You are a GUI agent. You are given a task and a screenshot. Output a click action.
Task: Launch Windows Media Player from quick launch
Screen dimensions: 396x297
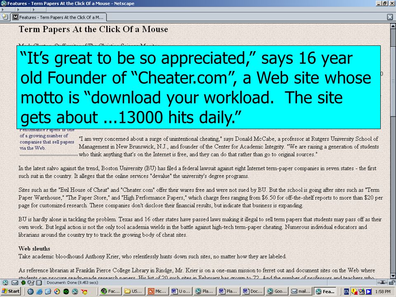tap(57, 292)
